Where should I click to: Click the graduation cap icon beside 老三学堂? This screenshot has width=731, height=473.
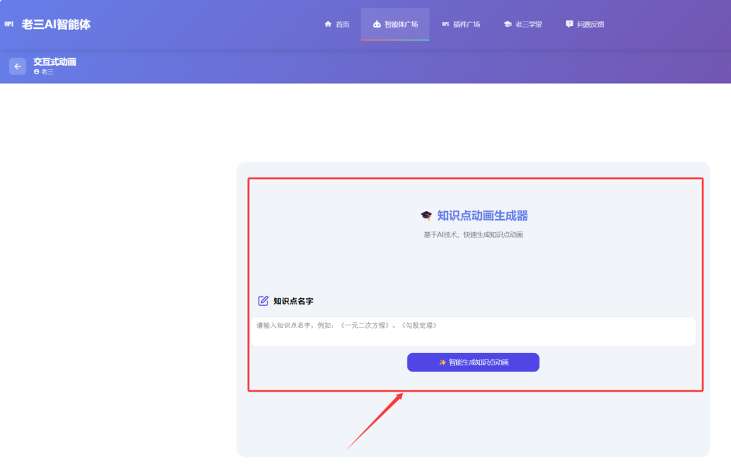[x=506, y=24]
